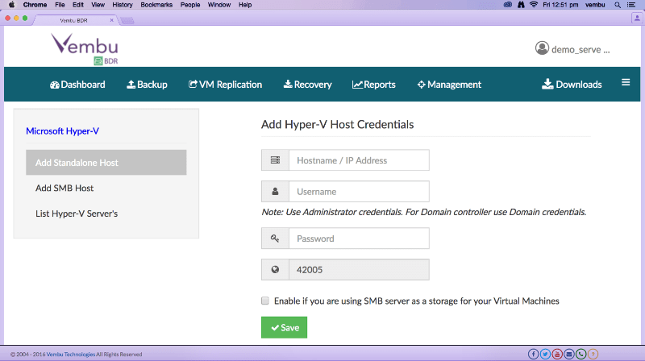
Task: Open a new browser tab
Action: pos(127,21)
